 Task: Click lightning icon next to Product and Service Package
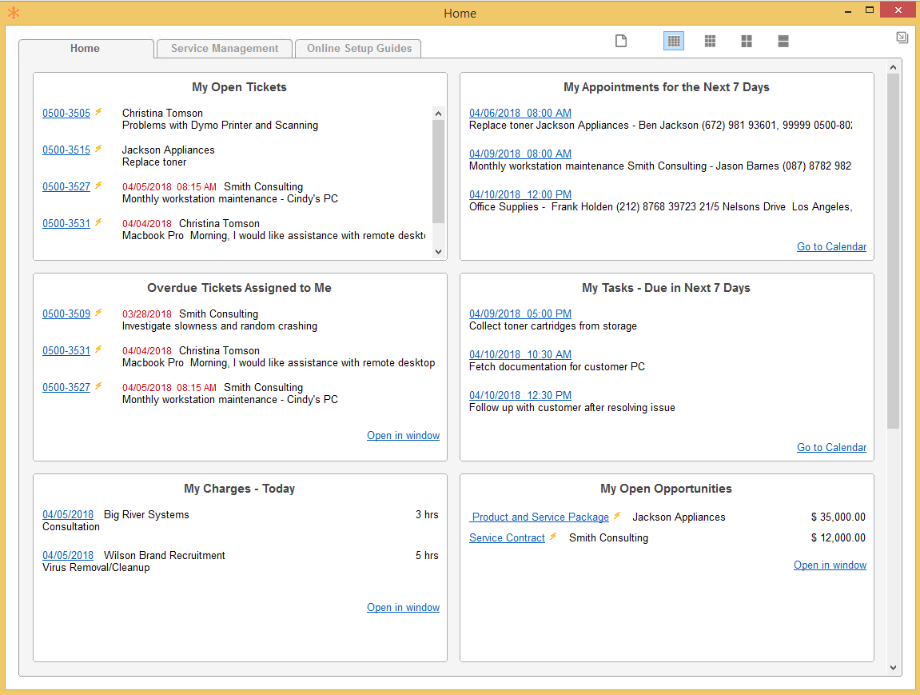617,516
